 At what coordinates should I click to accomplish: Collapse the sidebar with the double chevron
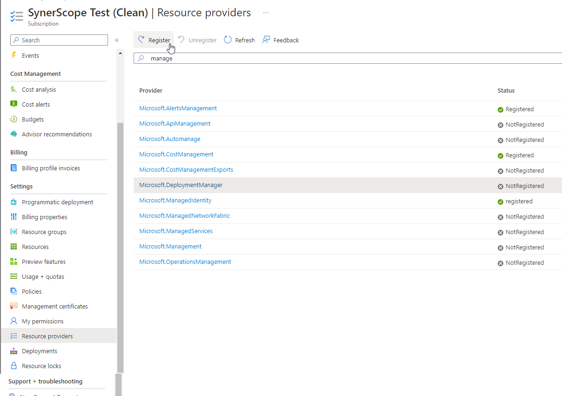[117, 40]
